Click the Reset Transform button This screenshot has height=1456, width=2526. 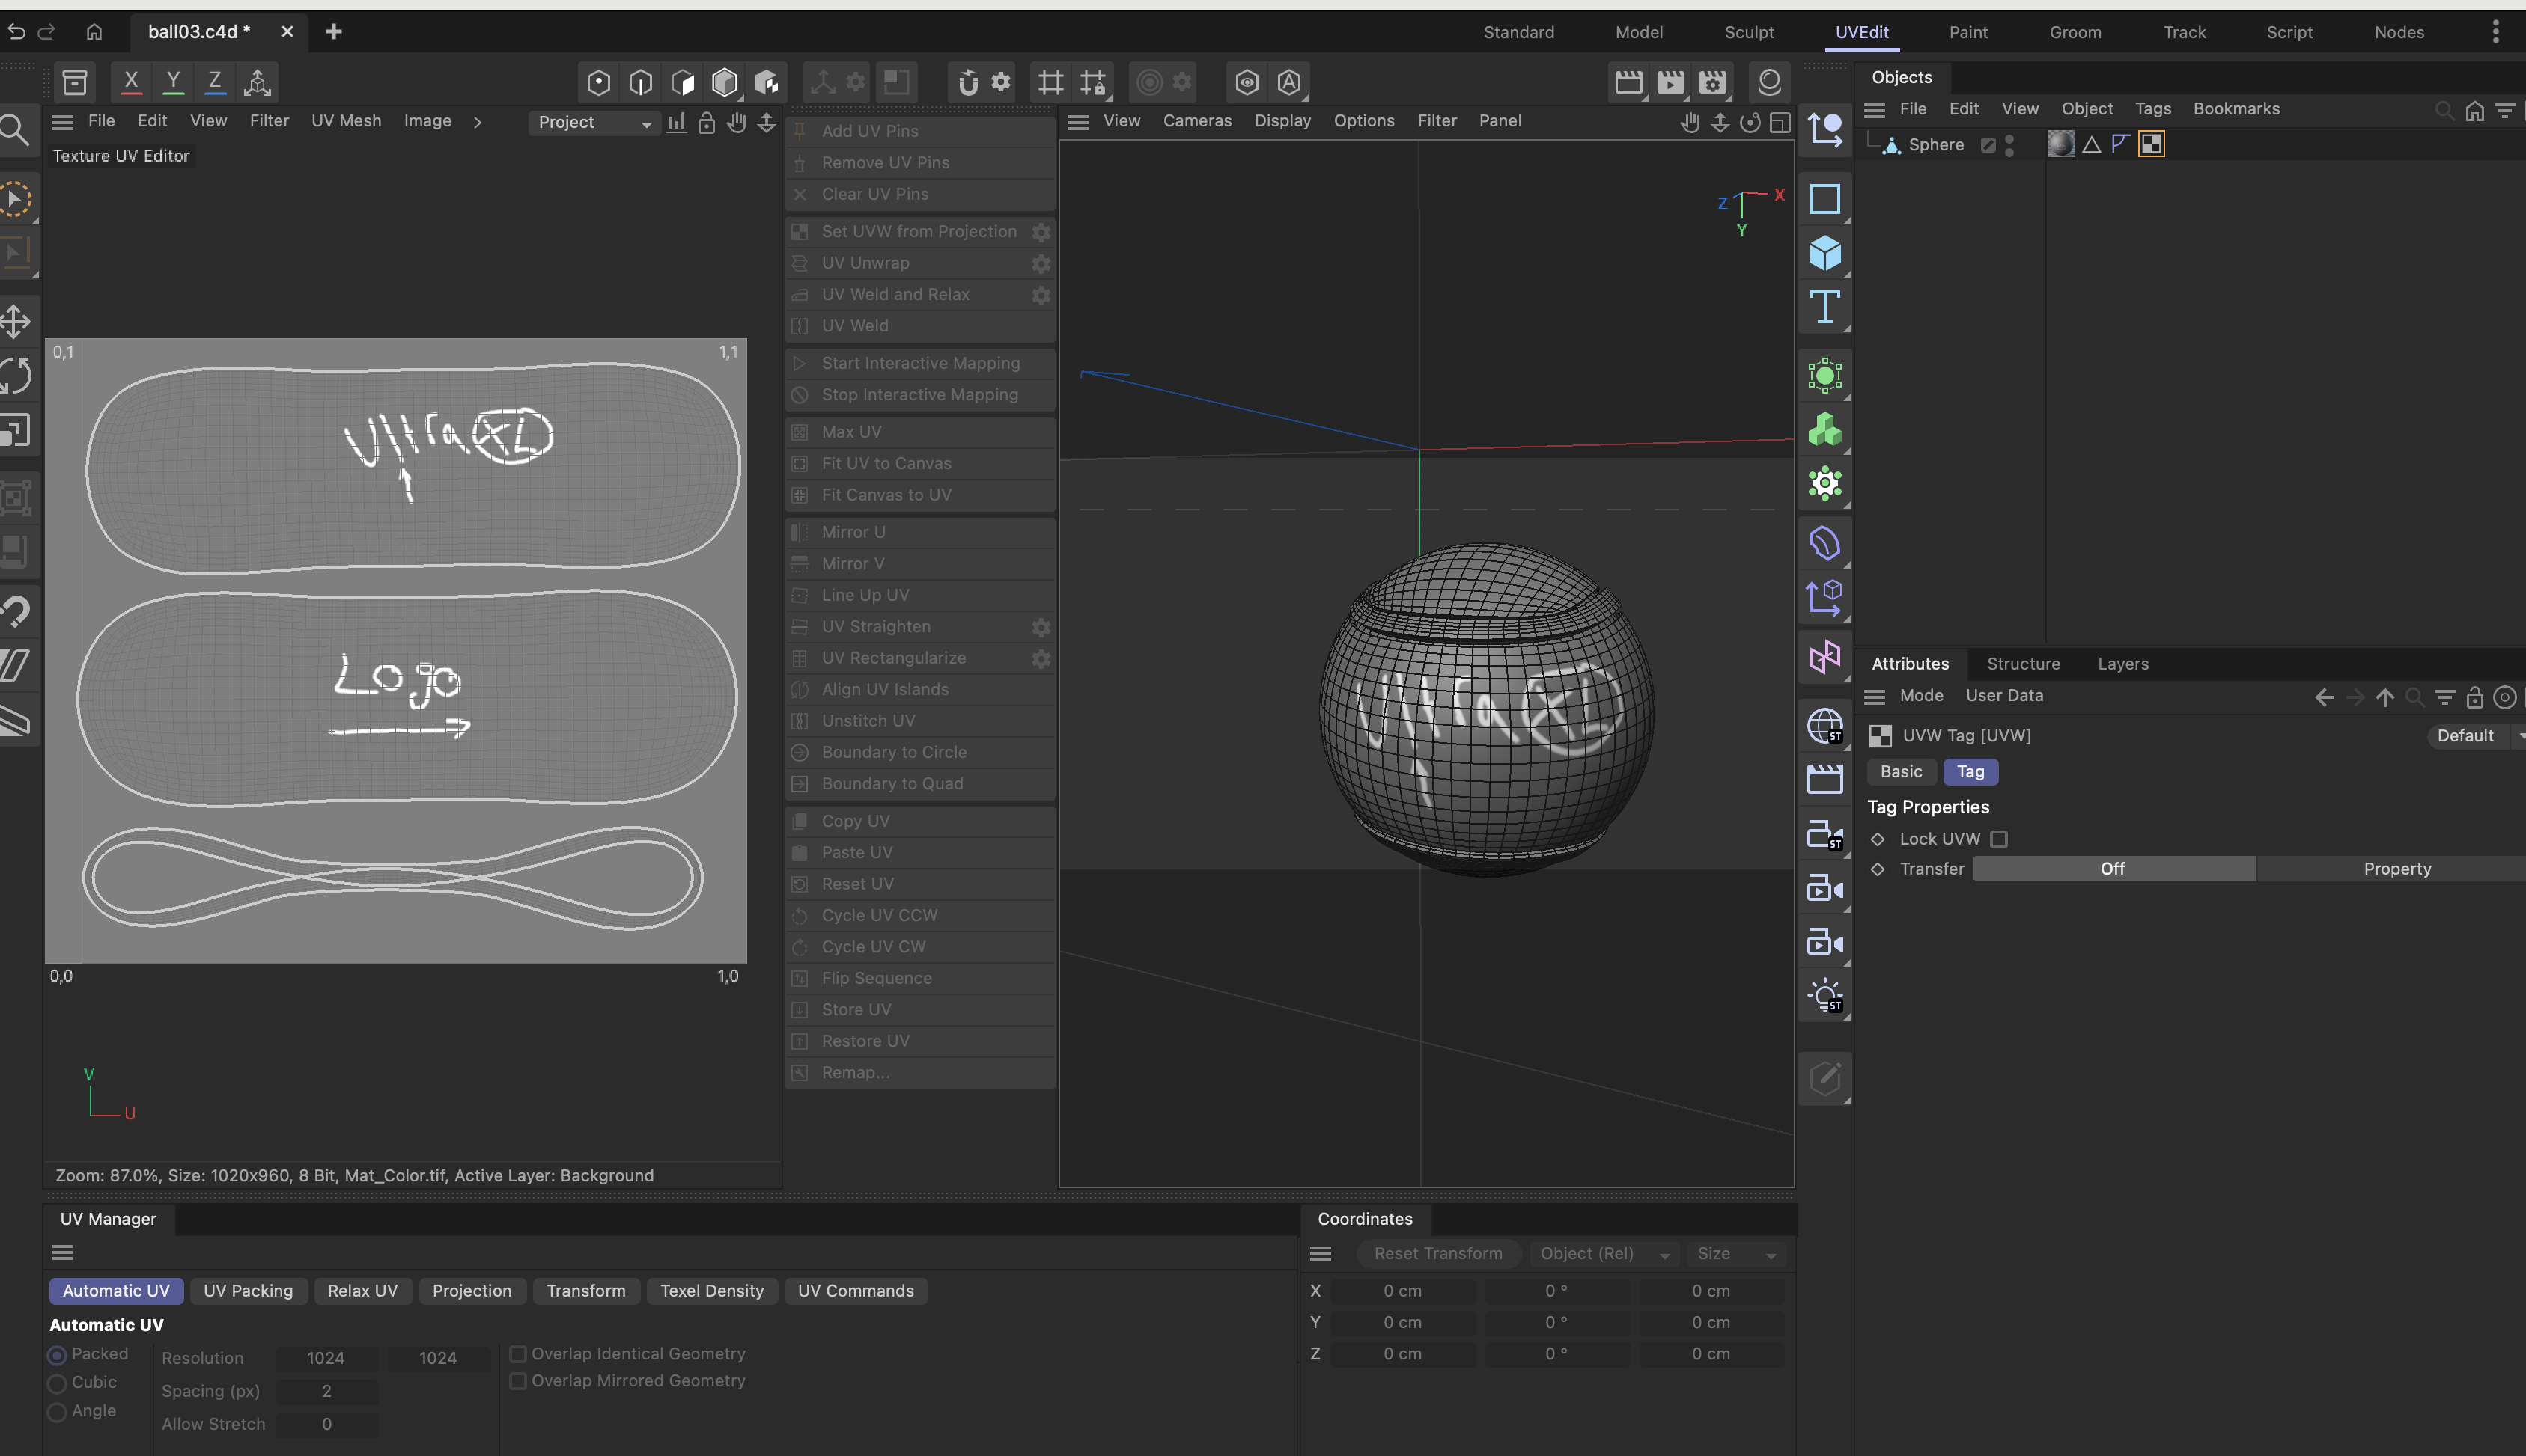(x=1437, y=1254)
